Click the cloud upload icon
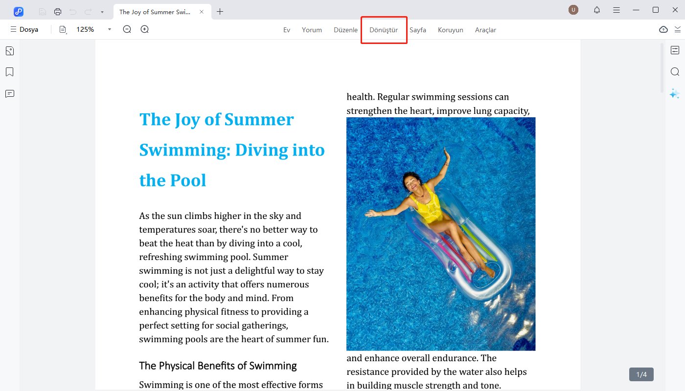This screenshot has height=391, width=685. click(x=663, y=29)
